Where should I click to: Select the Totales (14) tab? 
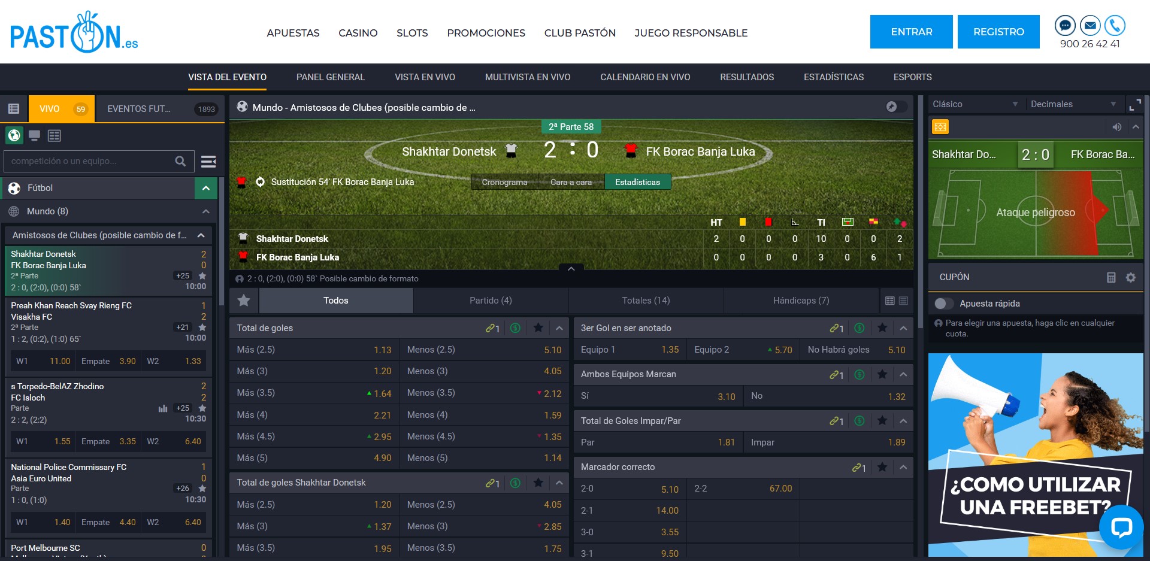click(646, 301)
